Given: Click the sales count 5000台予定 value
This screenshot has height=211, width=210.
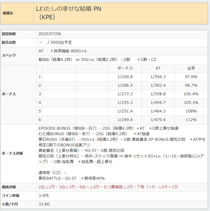Looking at the screenshot, I should (x=61, y=42).
